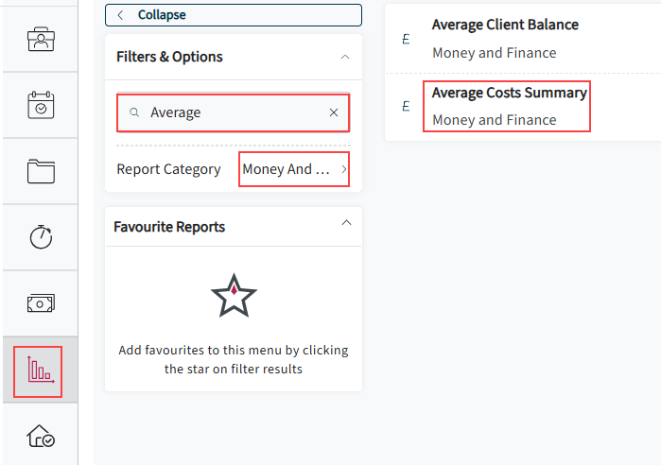
Task: Open the contacts briefcase sidebar icon
Action: coord(41,39)
